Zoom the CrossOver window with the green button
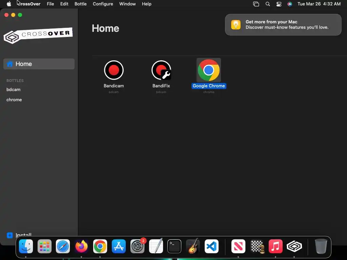347x260 pixels. click(x=20, y=15)
